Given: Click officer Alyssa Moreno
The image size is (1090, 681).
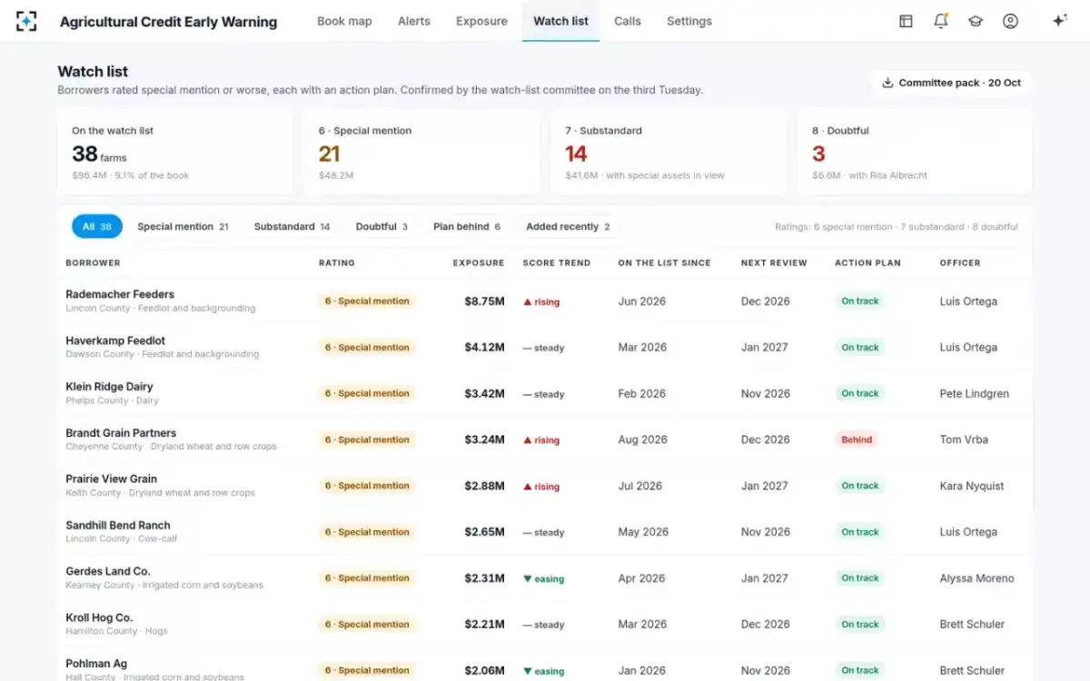Looking at the screenshot, I should (976, 578).
